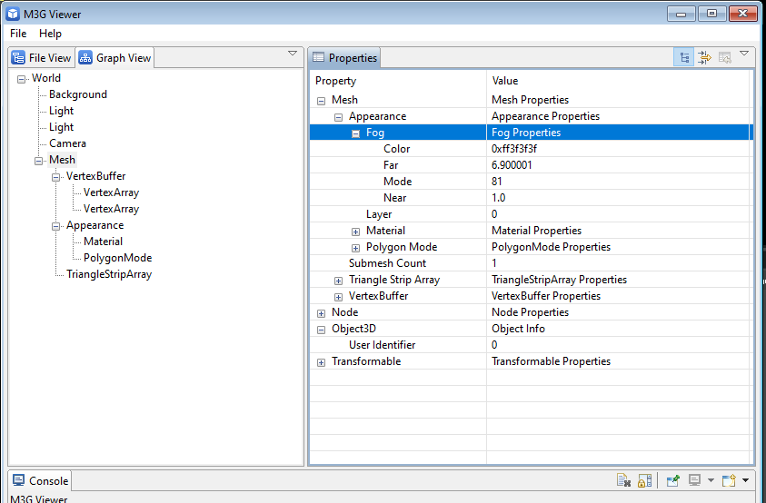Screen dimensions: 766x503
Task: Select the second VertexArray tree item
Action: coord(112,209)
